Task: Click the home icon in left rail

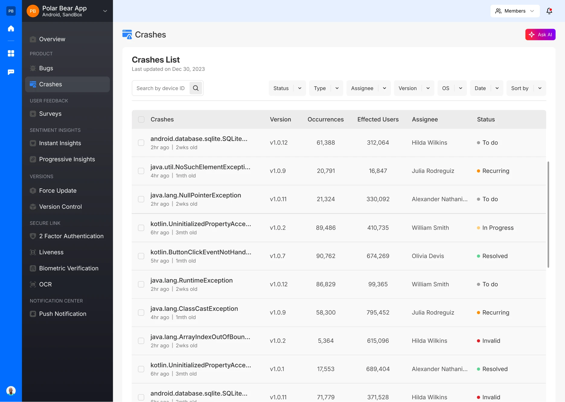Action: coord(11,28)
